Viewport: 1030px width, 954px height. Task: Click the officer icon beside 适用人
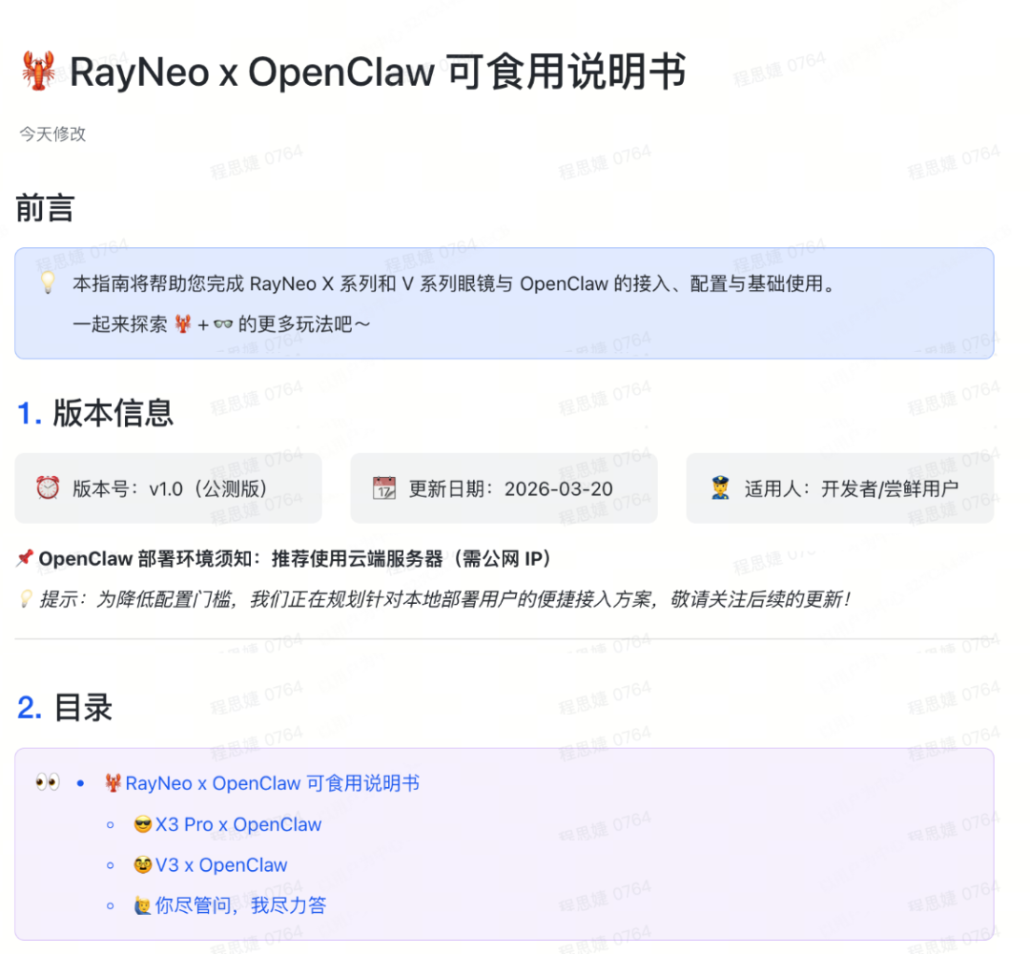(x=720, y=488)
